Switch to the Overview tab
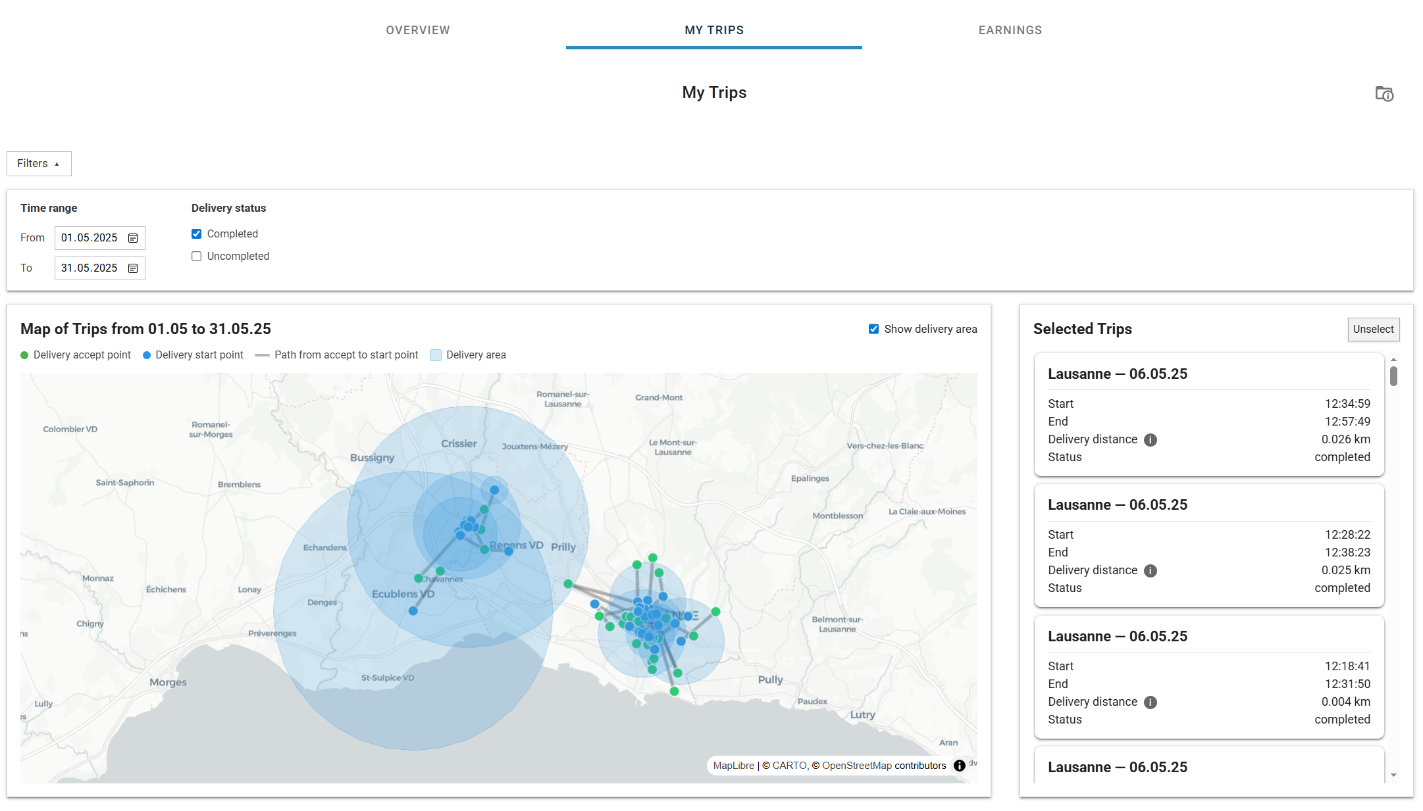Screen dimensions: 1423x811 [x=418, y=30]
